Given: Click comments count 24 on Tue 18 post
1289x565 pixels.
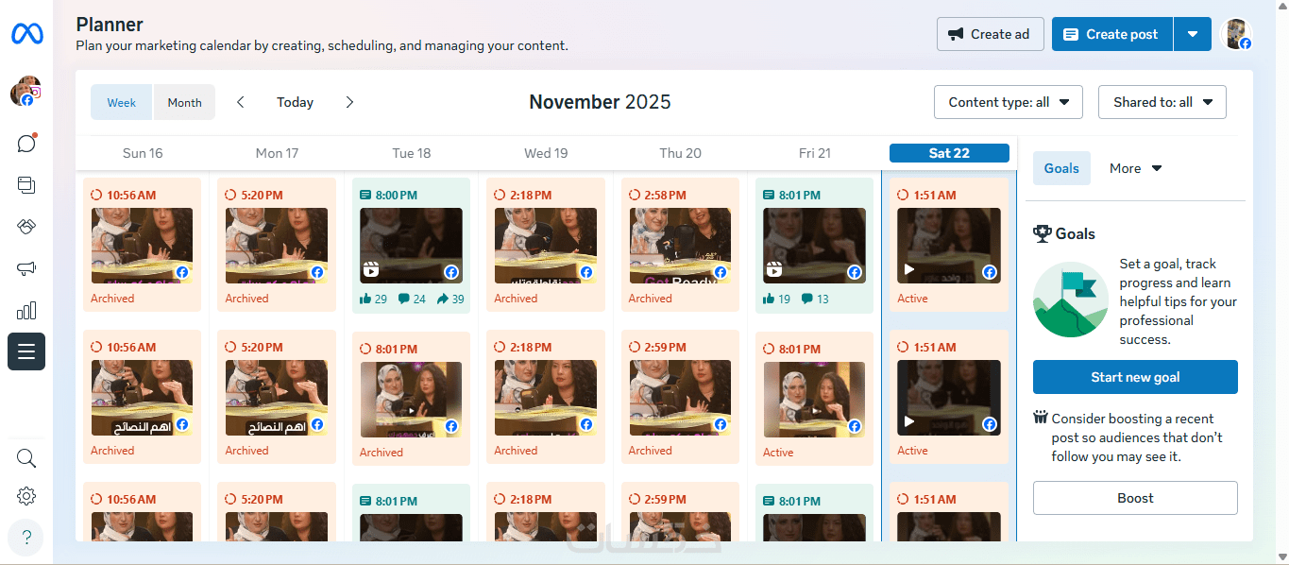Looking at the screenshot, I should click(412, 299).
